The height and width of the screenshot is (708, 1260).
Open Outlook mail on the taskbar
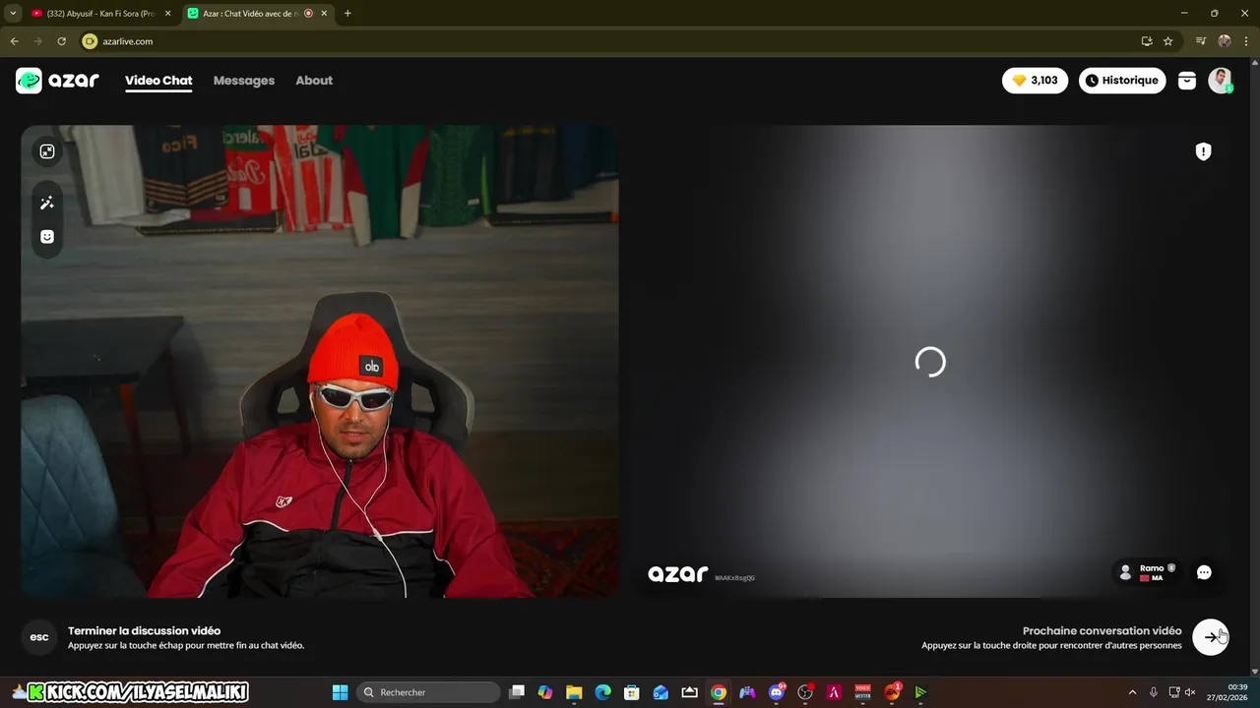pyautogui.click(x=661, y=692)
